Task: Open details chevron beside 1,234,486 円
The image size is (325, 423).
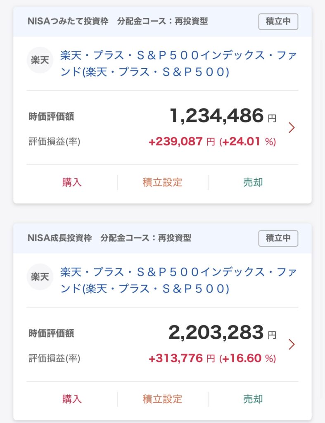Action: pos(292,128)
